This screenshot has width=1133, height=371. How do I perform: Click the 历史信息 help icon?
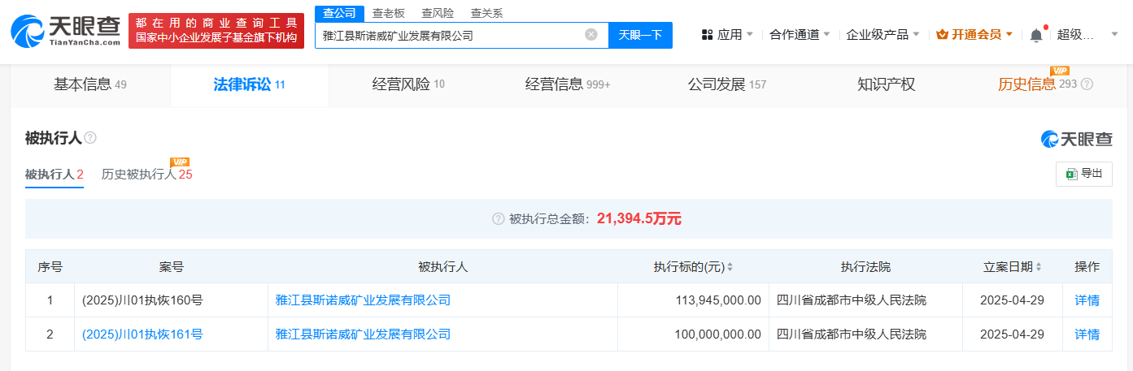1087,84
